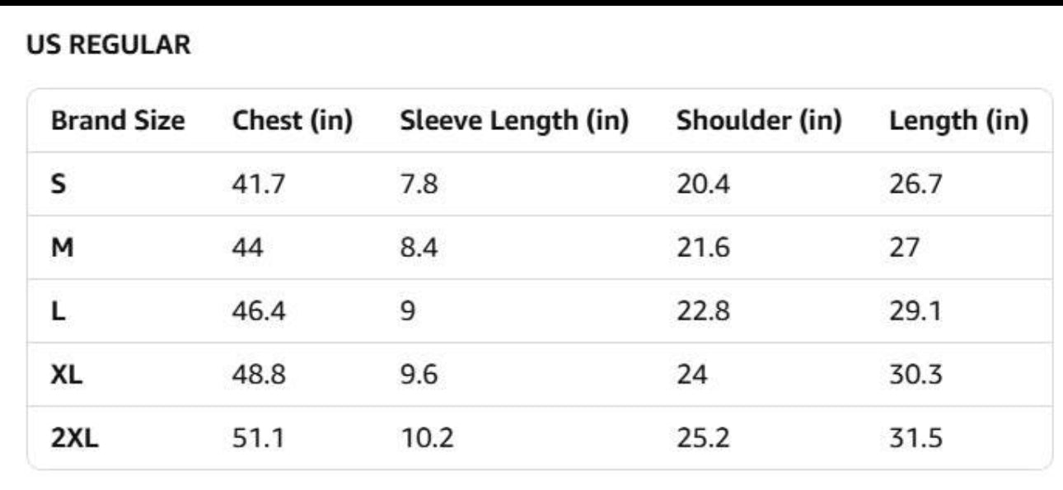Click the Sleeve Length (in) column header
This screenshot has width=1063, height=490.
tap(514, 121)
